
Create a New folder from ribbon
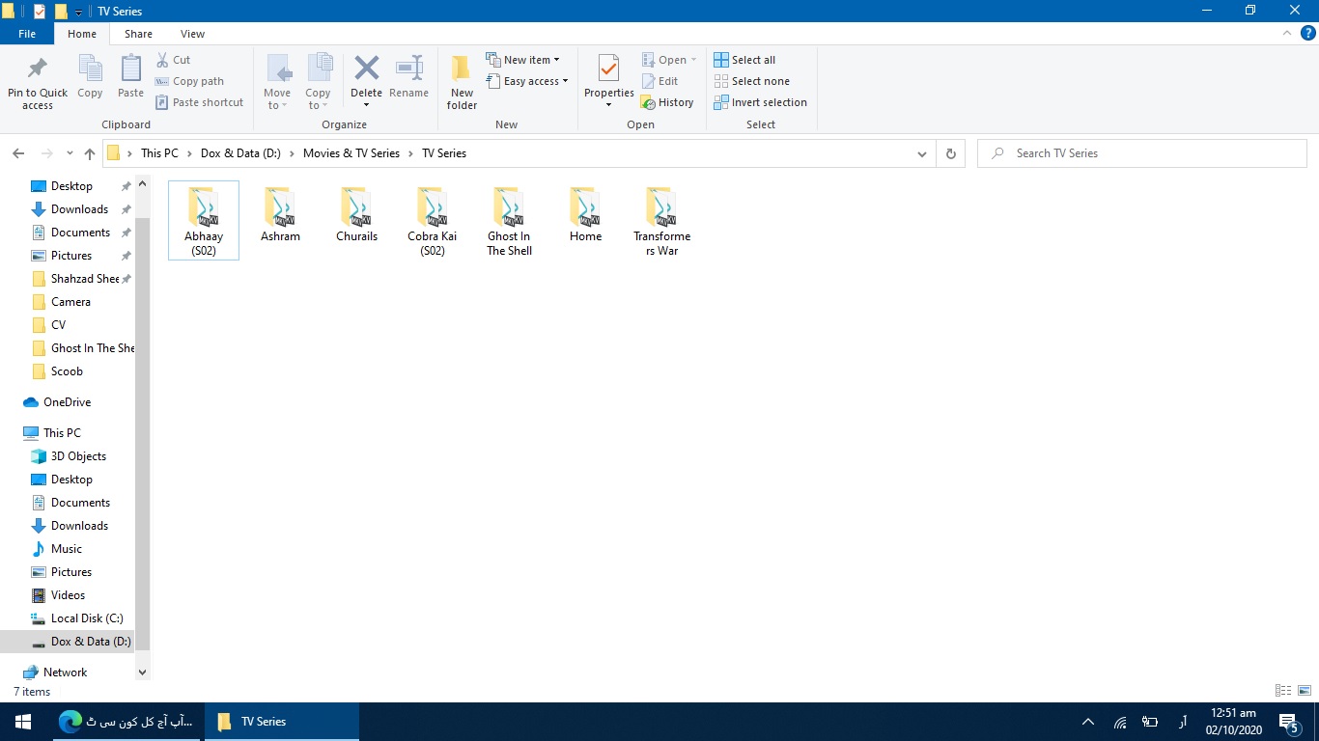[x=462, y=81]
